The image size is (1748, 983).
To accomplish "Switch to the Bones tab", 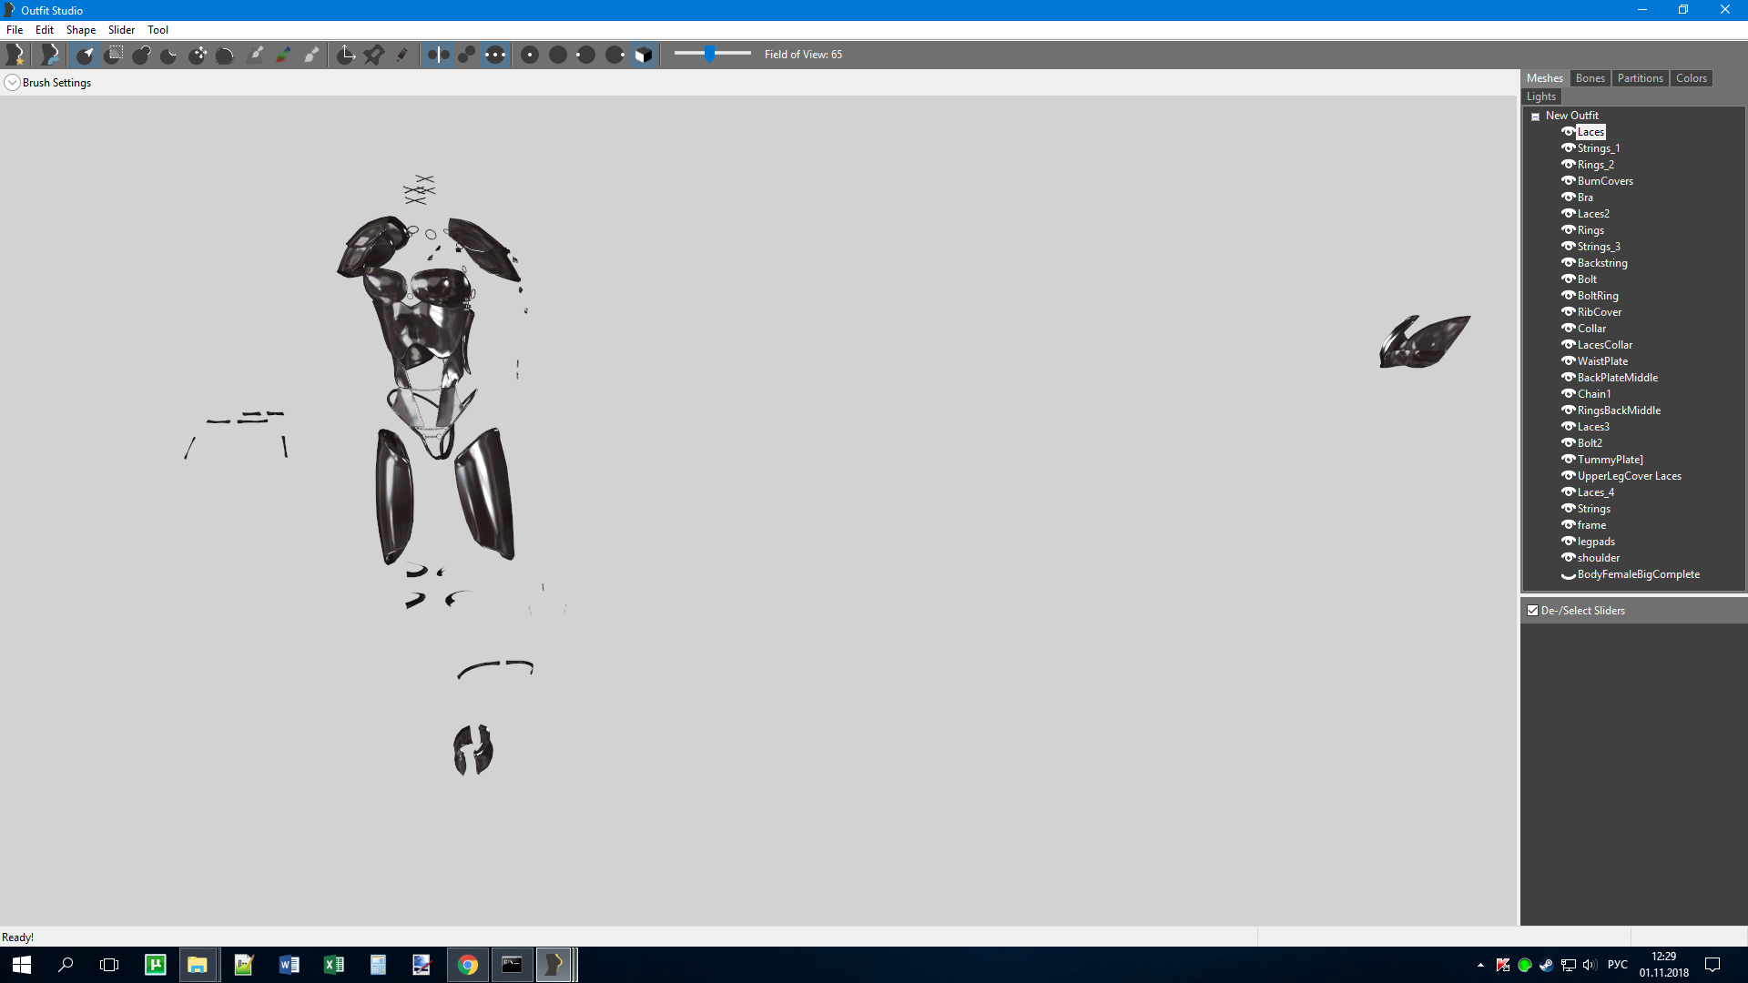I will (1590, 78).
